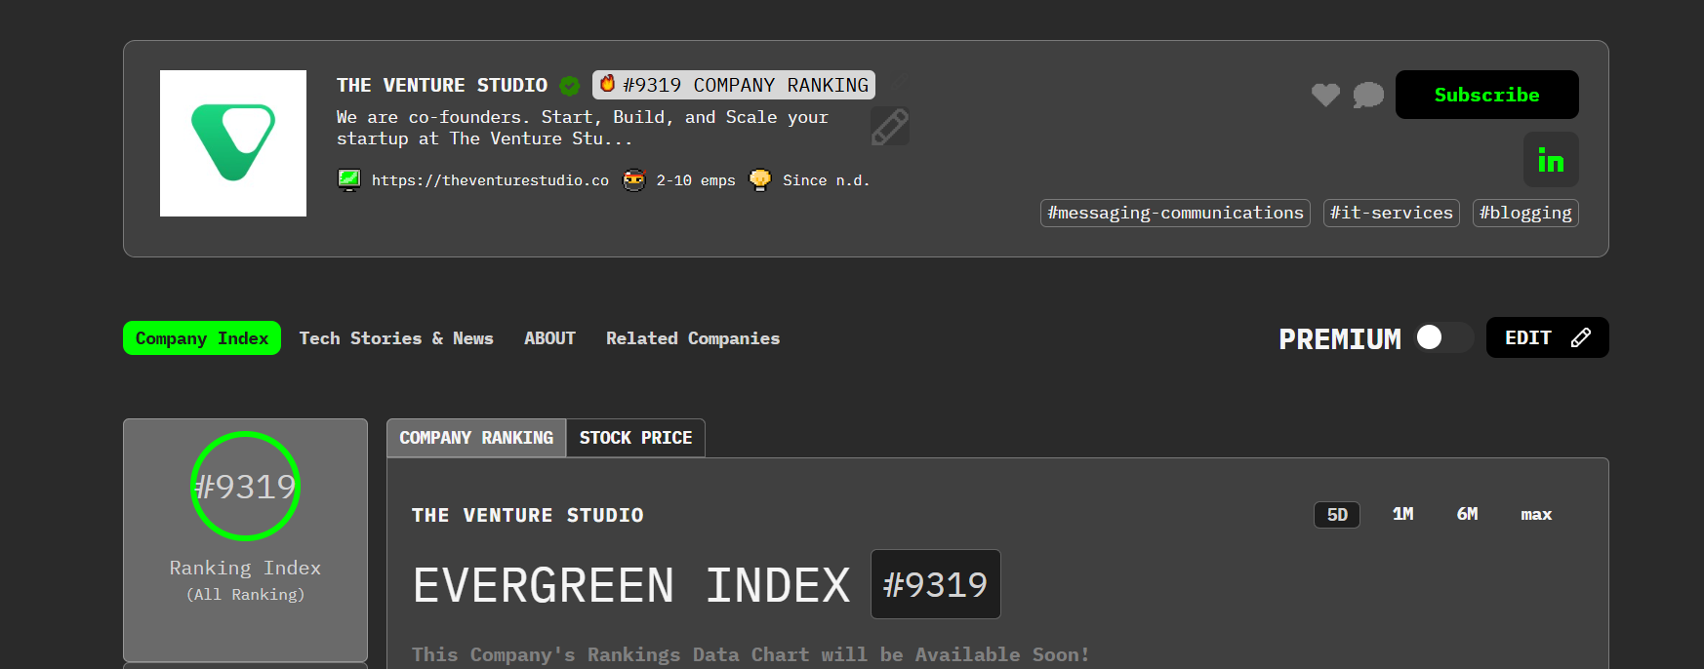Click the heart favorite icon
Screen dimensions: 1704x669
[1325, 95]
